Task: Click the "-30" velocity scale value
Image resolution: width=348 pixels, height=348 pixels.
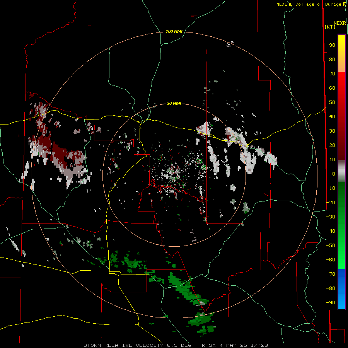Action: [x=331, y=217]
